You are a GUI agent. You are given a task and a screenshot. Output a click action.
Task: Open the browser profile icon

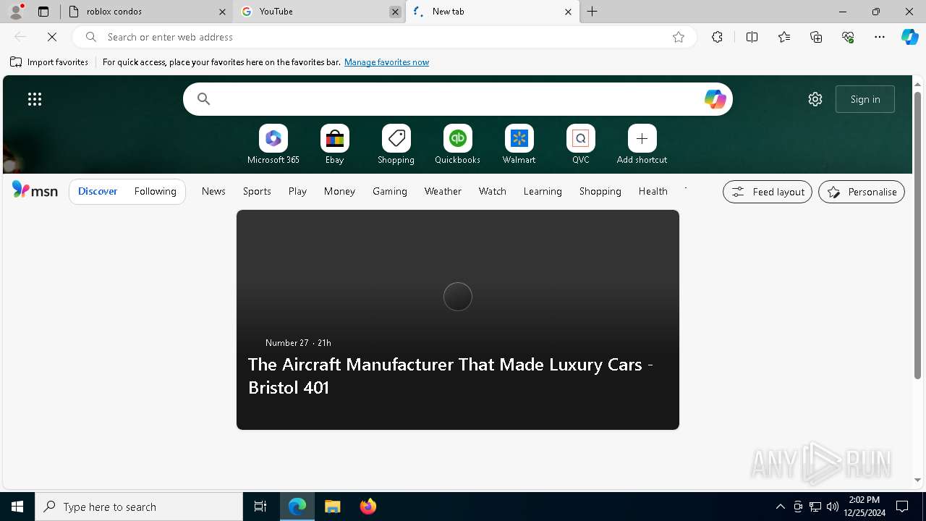click(16, 12)
